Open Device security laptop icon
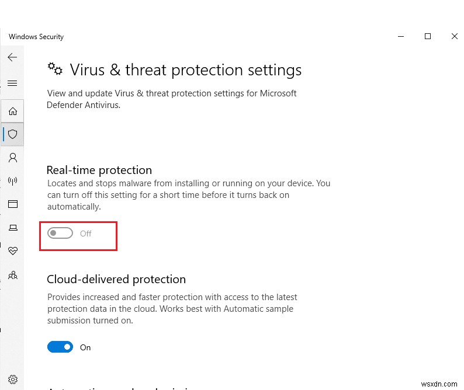This screenshot has height=390, width=464. pos(12,228)
